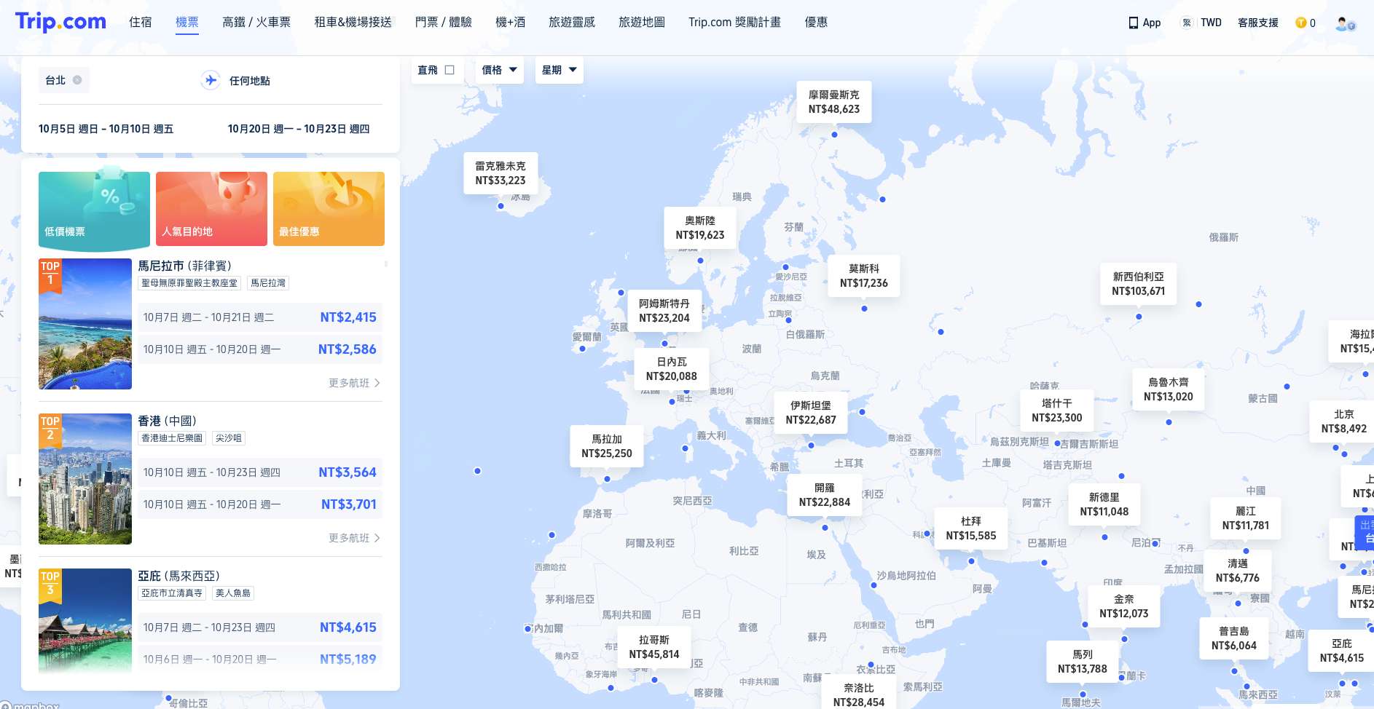Image resolution: width=1374 pixels, height=709 pixels.
Task: Click the 亞庇市立清真寺 tag
Action: click(172, 593)
